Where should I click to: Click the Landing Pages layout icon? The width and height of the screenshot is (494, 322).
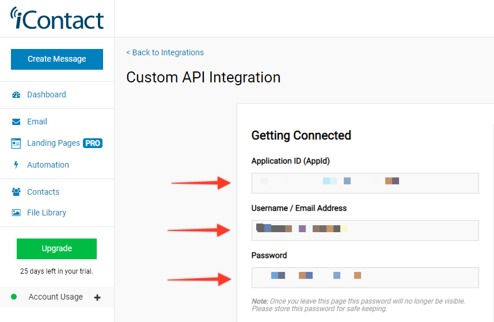[x=16, y=143]
